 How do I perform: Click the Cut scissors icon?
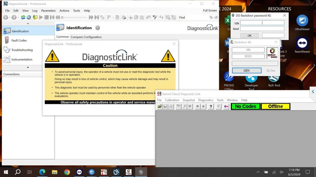point(130,17)
